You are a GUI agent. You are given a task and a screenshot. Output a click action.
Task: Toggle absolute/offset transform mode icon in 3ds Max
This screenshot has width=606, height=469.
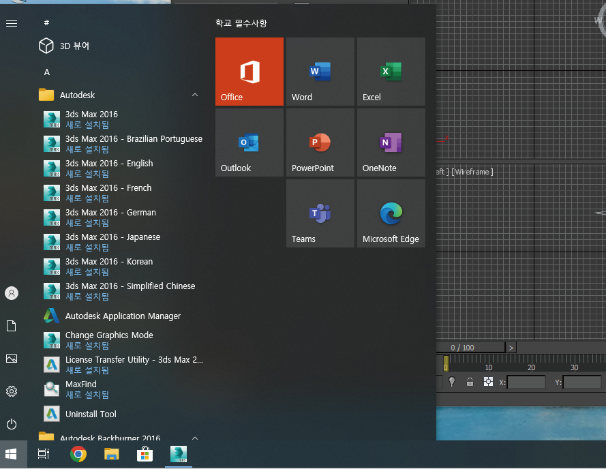tap(488, 382)
